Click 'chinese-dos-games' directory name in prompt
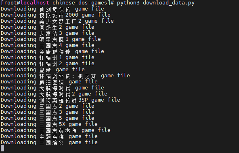Image resolution: width=239 pixels, height=153 pixels. coord(80,2)
